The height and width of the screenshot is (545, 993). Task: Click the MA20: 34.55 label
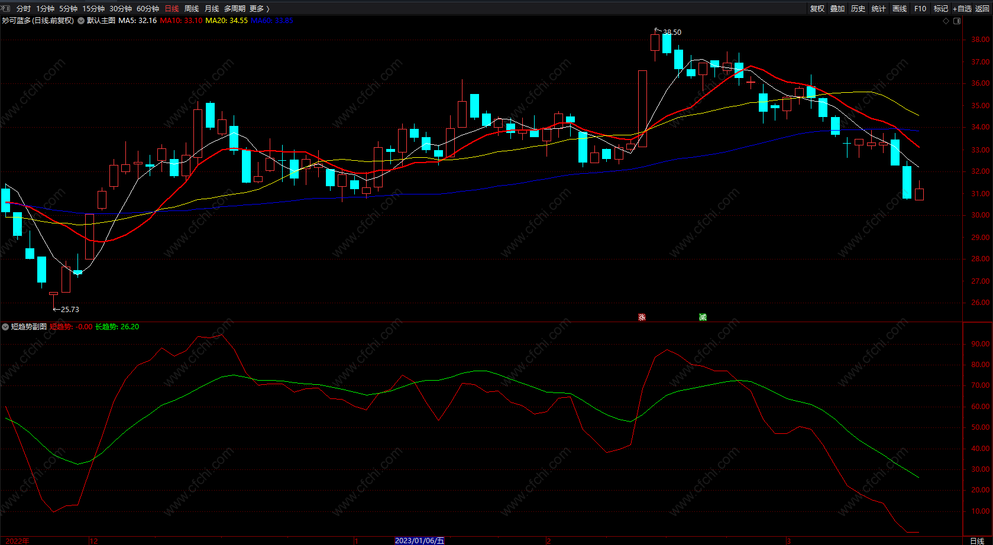pyautogui.click(x=227, y=21)
